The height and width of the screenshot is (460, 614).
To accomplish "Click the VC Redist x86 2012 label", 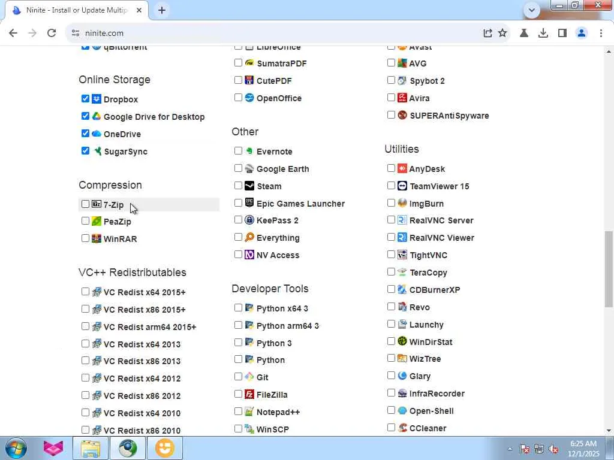I will tap(142, 395).
